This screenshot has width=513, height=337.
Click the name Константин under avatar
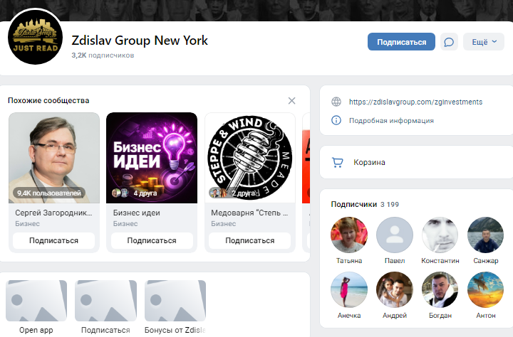pos(440,261)
